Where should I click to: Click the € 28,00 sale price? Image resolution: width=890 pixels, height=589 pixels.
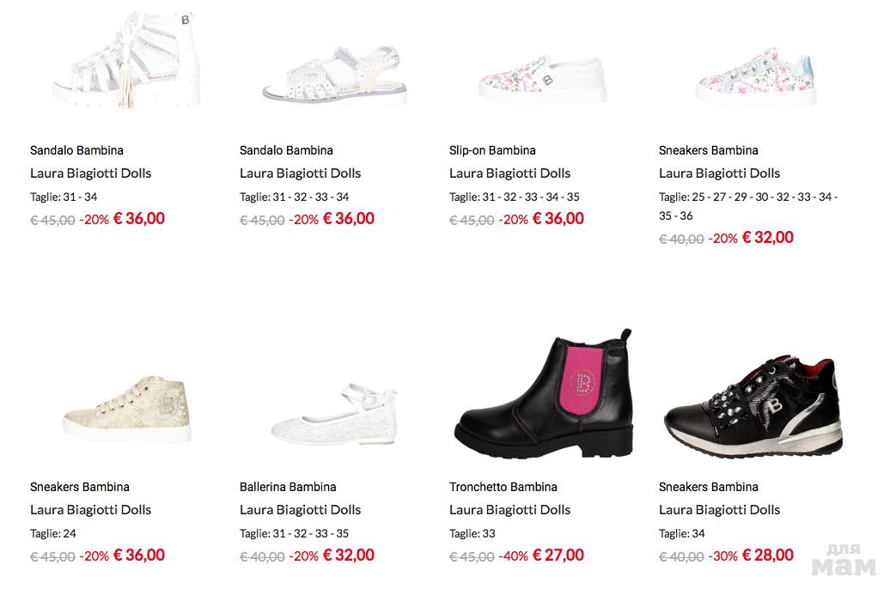pos(768,555)
